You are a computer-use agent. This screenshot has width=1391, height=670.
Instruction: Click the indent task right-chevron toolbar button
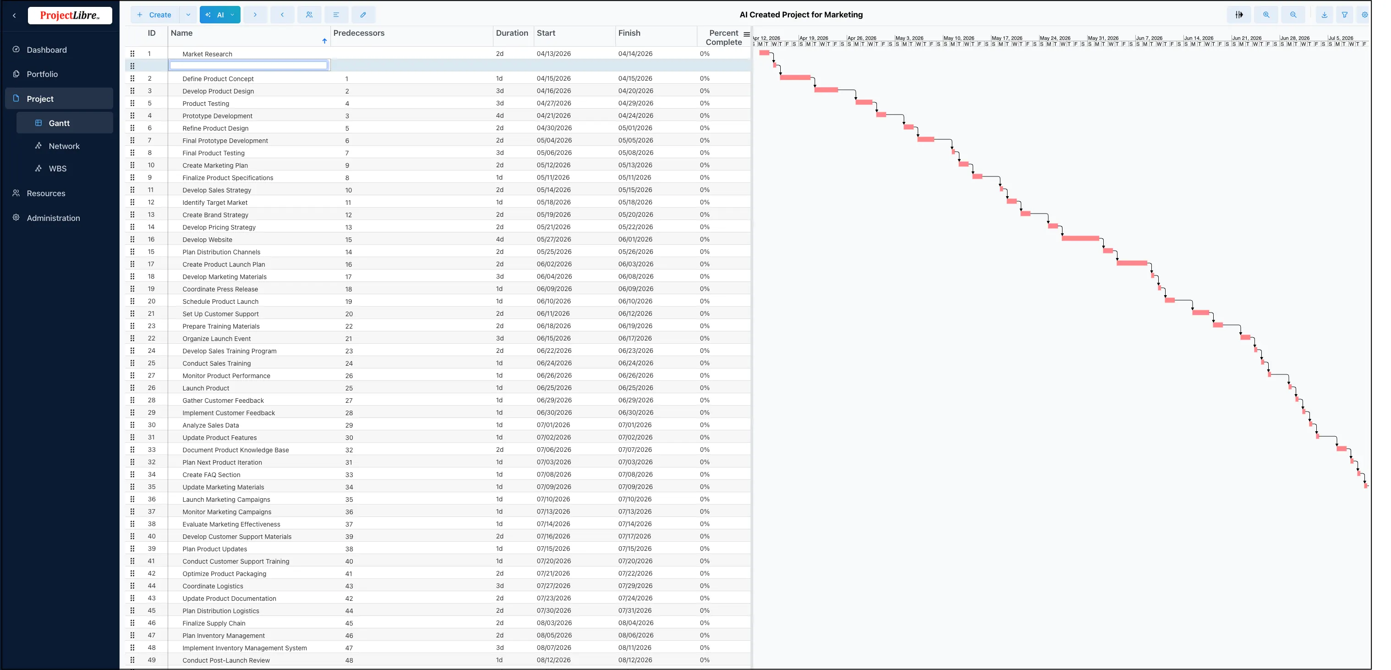click(x=255, y=15)
